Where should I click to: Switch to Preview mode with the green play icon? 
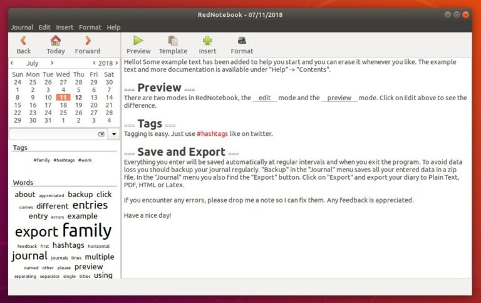point(138,45)
